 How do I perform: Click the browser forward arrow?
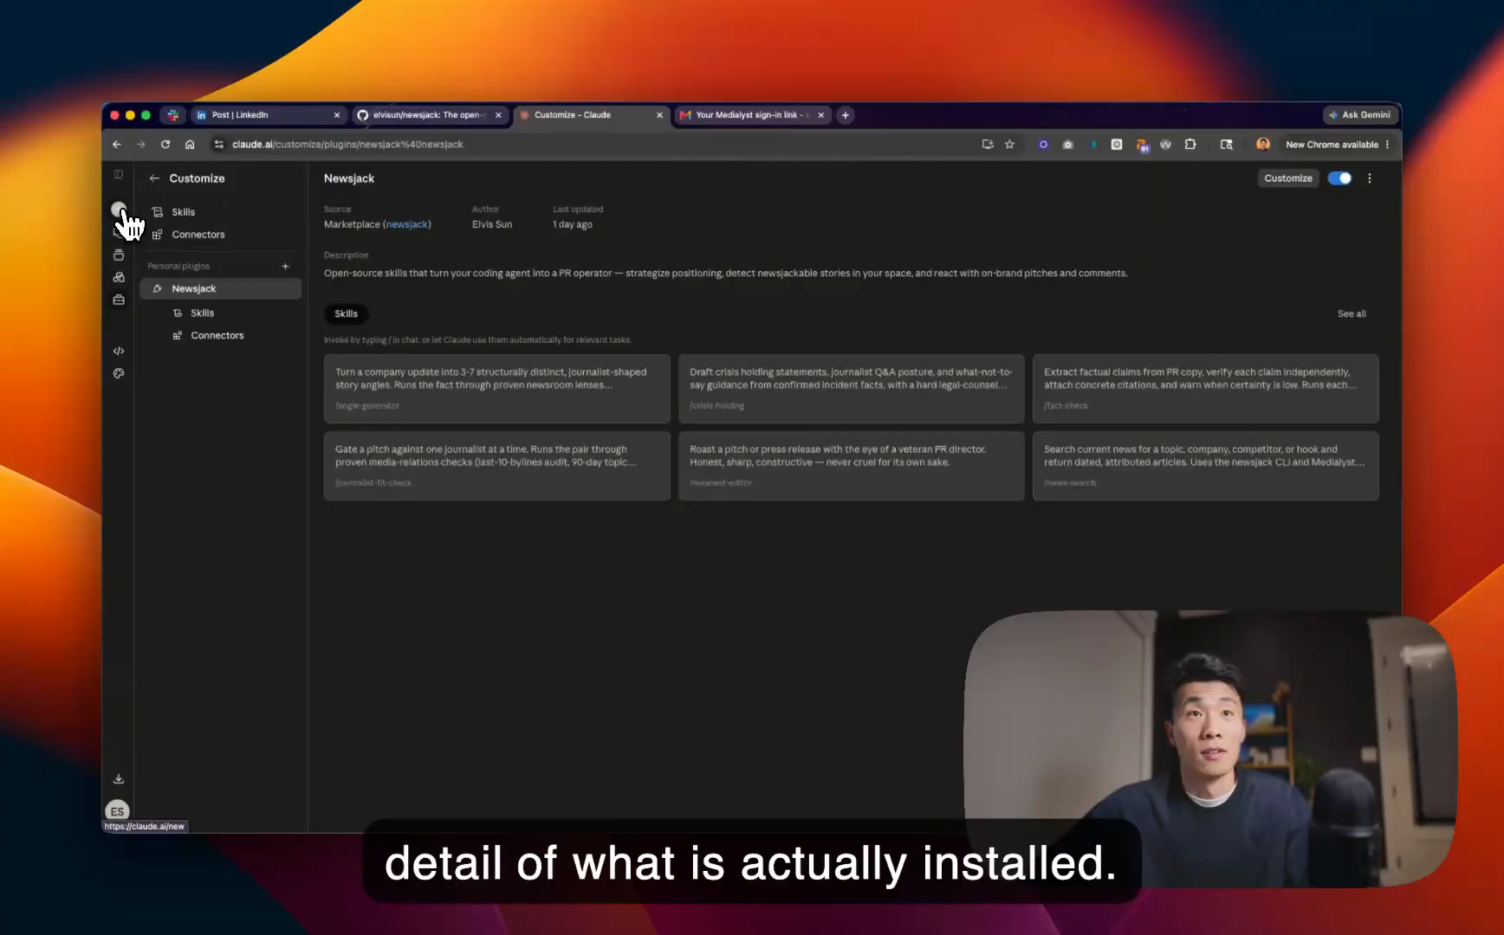coord(141,145)
